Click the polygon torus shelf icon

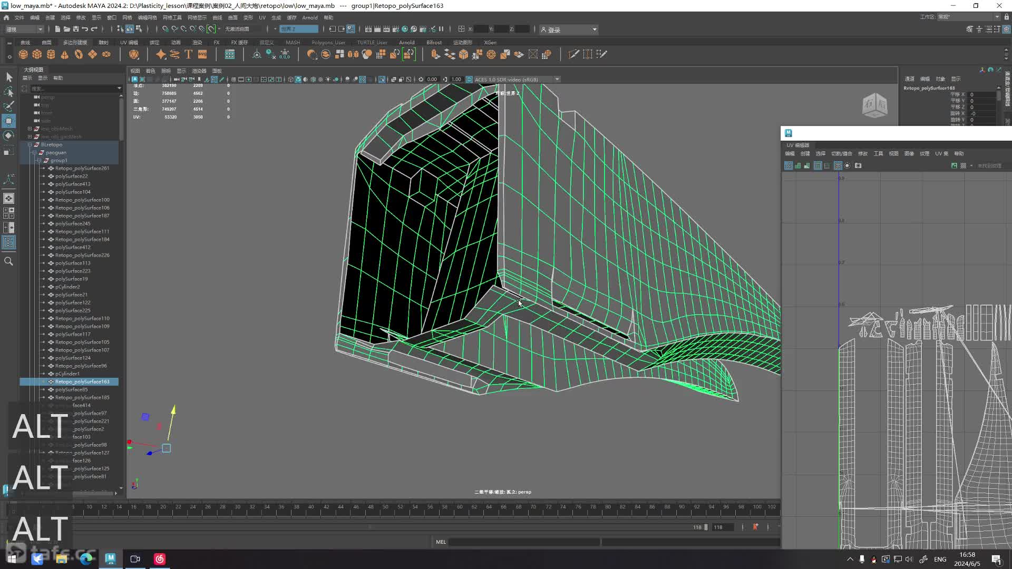tap(79, 54)
